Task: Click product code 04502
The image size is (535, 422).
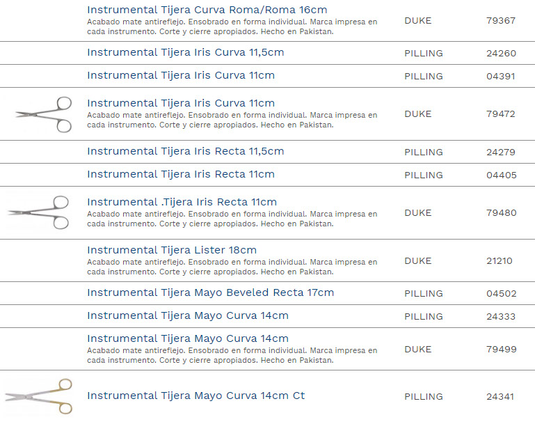Action: point(500,294)
